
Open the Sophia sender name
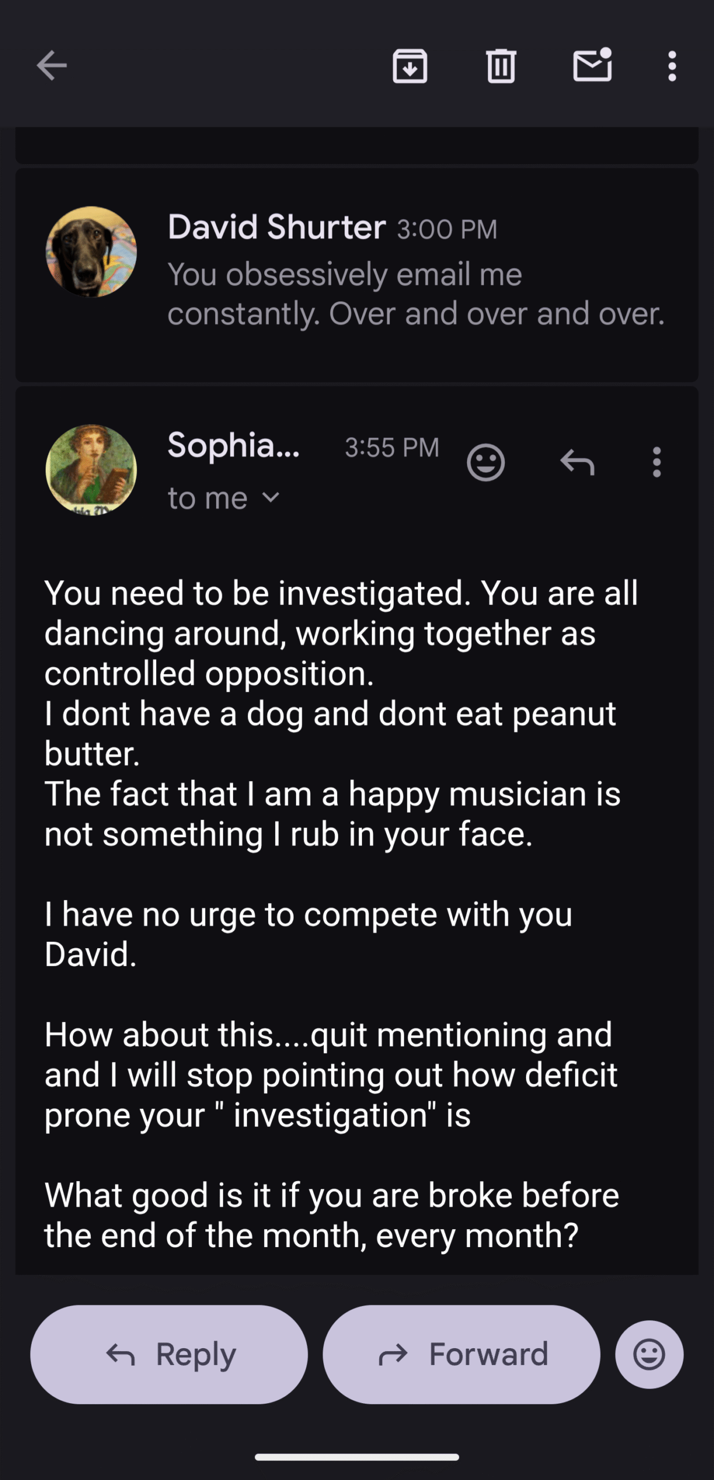234,446
